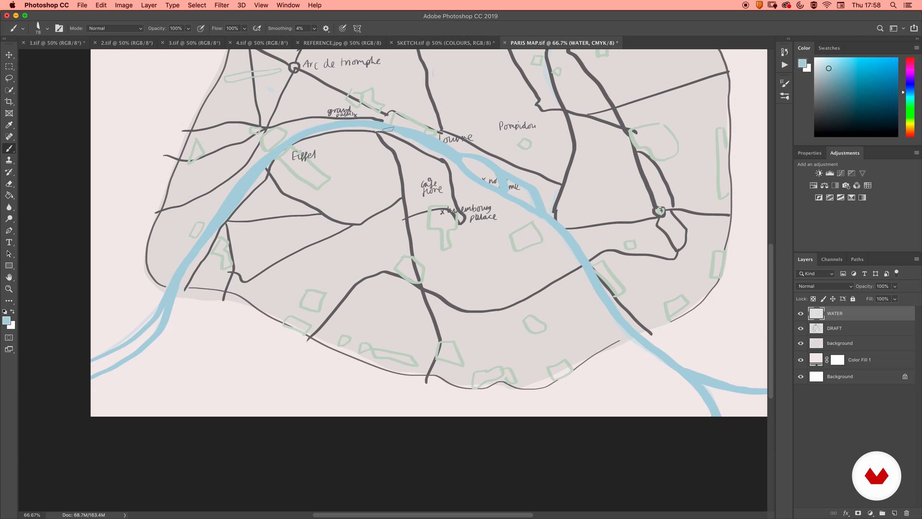Viewport: 922px width, 519px height.
Task: Click the horizontal canvas scrollbar
Action: (x=423, y=515)
